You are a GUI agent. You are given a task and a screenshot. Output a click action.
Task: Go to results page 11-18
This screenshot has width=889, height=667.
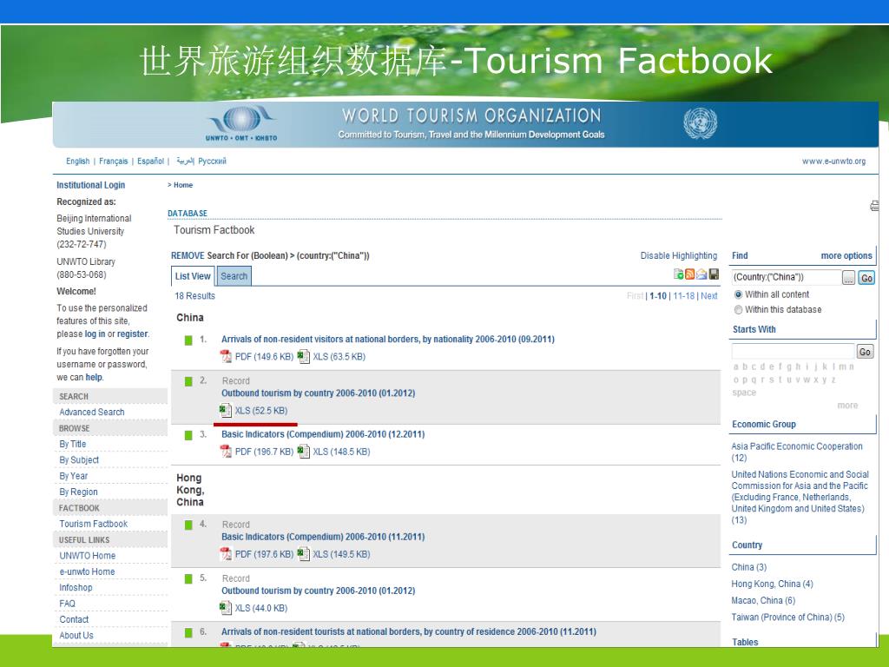(683, 296)
